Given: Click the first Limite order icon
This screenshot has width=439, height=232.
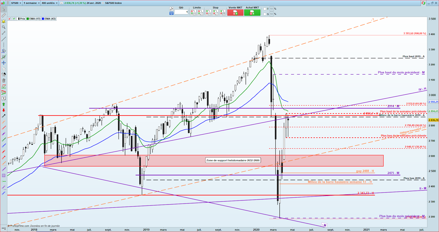Looking at the screenshot, I should [193, 12].
